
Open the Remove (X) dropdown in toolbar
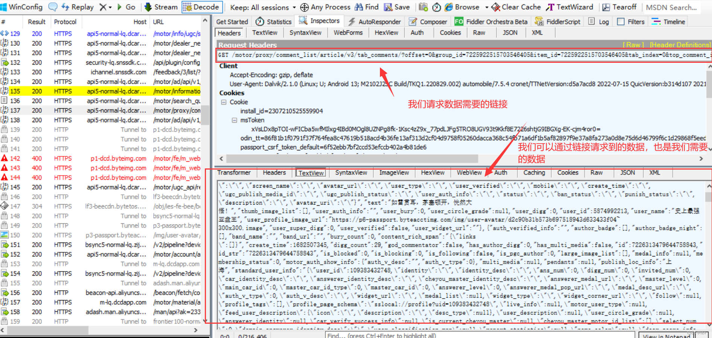(x=105, y=7)
